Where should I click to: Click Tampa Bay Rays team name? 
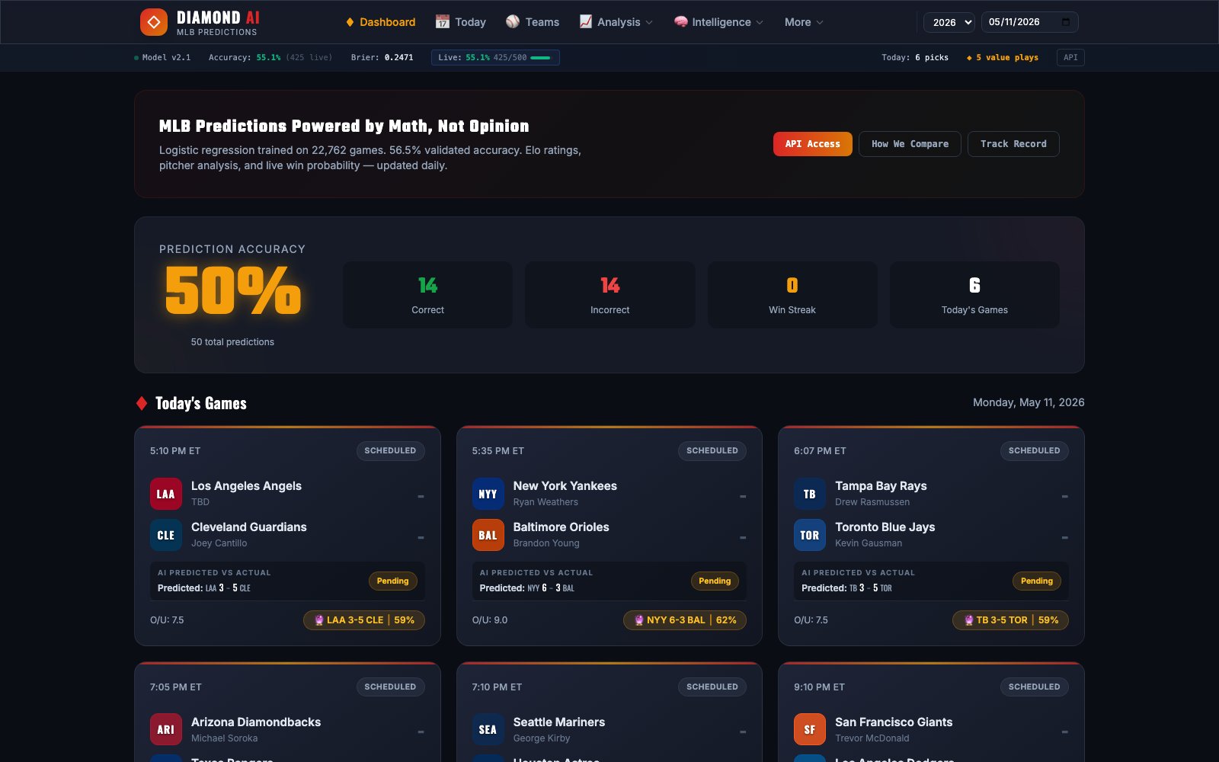[x=881, y=485]
